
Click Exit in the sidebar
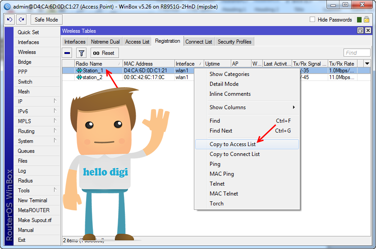click(37, 240)
